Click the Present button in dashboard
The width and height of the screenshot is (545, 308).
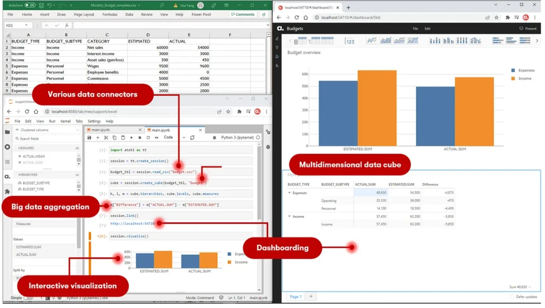527,29
